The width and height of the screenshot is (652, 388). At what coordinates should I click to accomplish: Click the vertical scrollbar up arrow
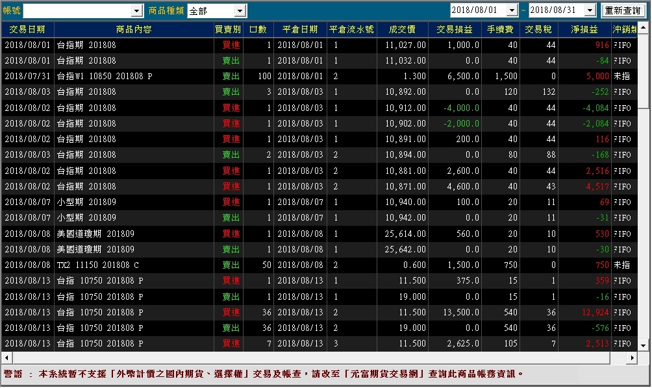coord(644,28)
